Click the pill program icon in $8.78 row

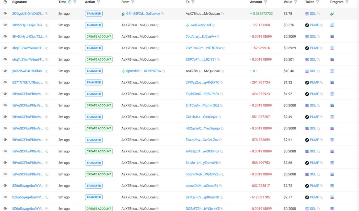click(332, 13)
